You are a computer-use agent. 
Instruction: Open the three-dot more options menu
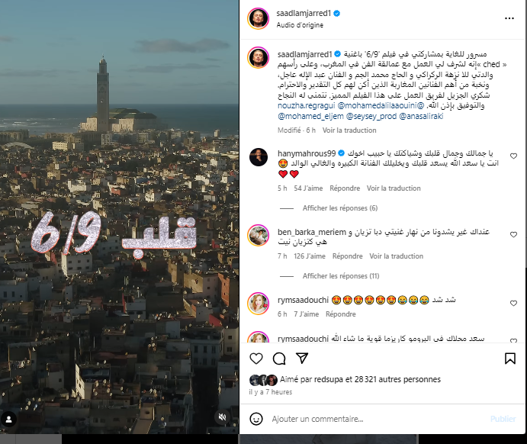(509, 18)
